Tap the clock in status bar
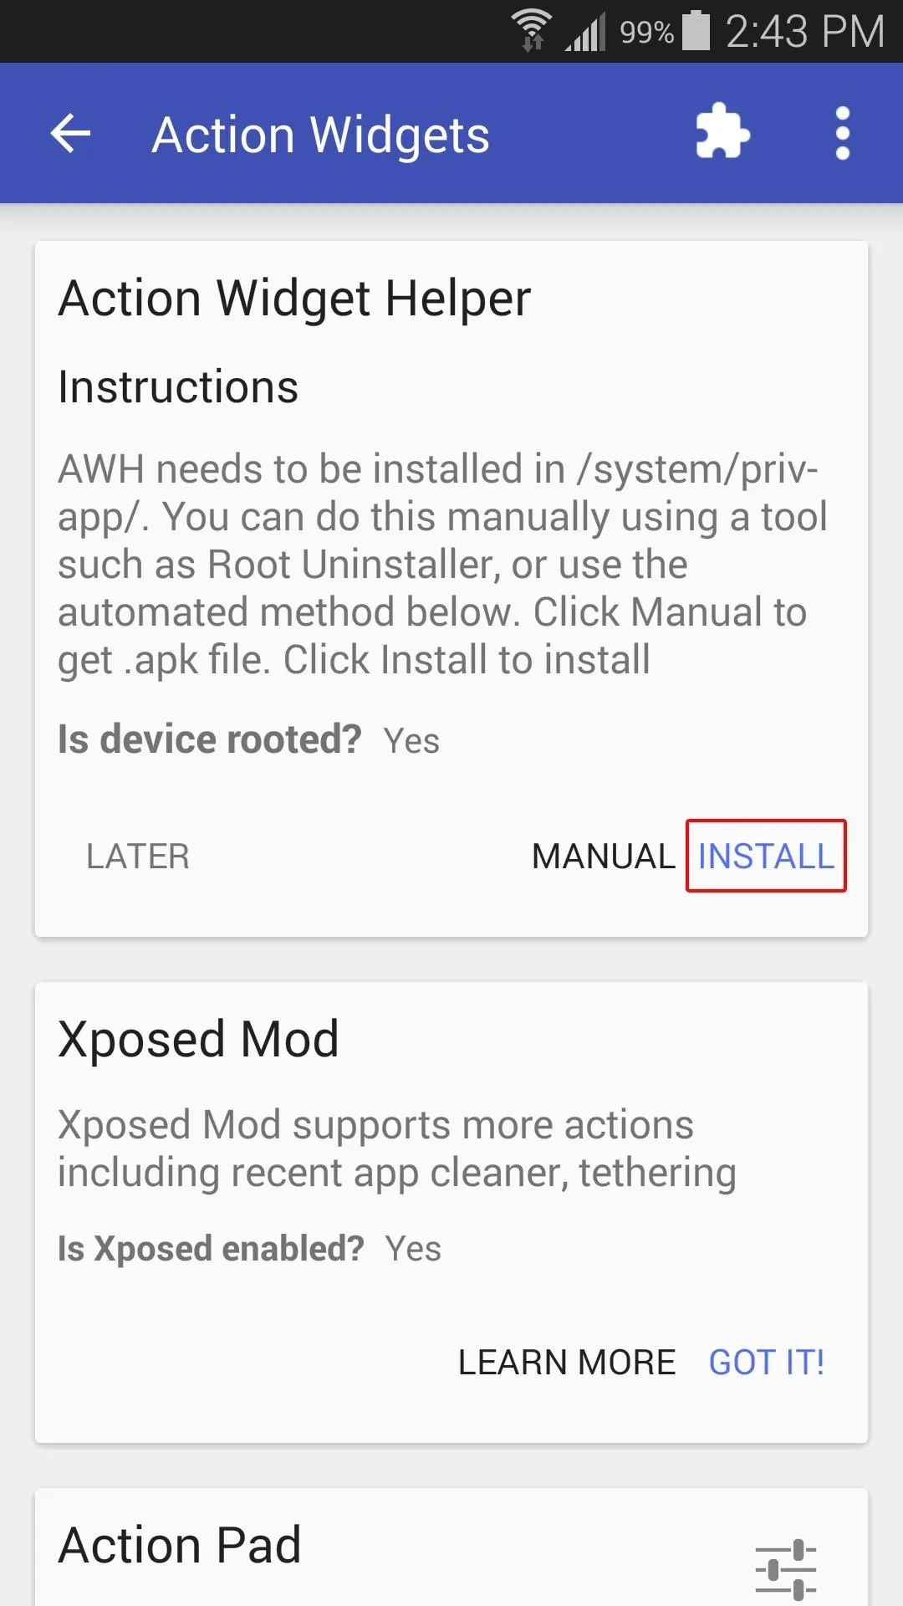903x1606 pixels. click(805, 32)
